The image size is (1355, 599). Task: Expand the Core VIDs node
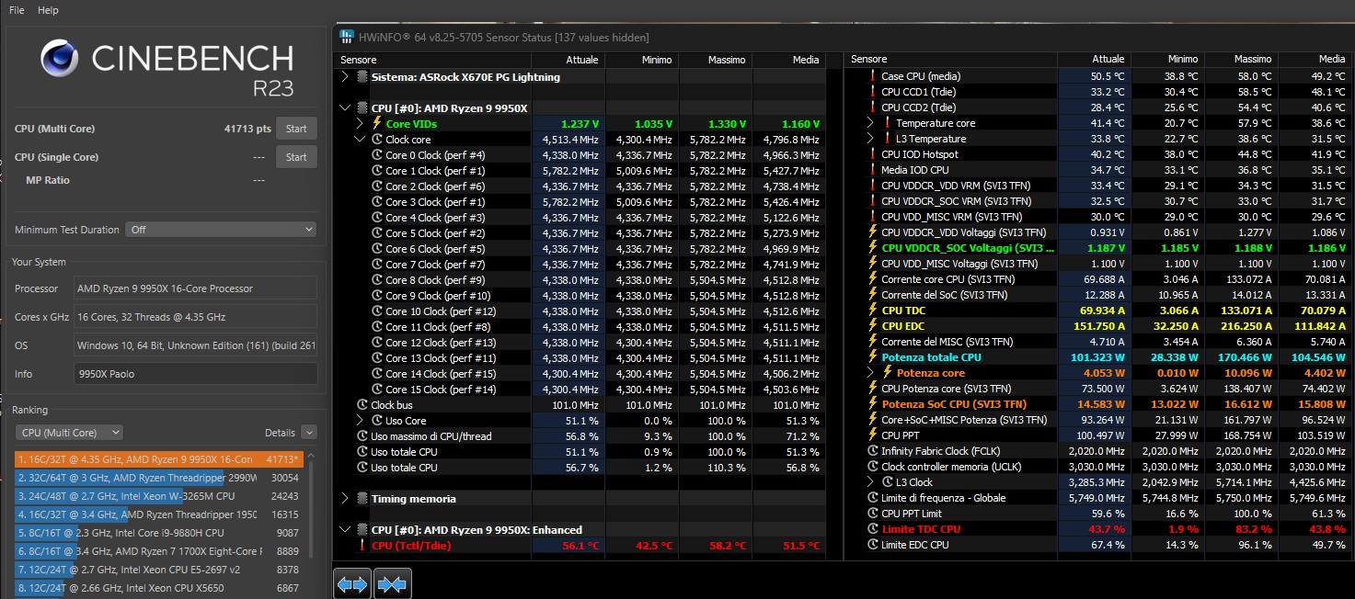(x=360, y=124)
